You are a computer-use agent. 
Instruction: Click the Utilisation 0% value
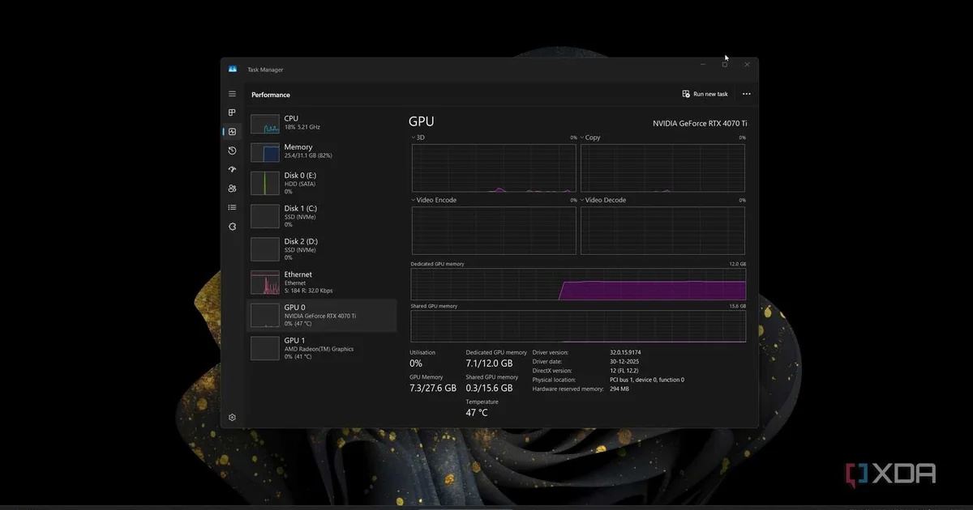click(416, 363)
